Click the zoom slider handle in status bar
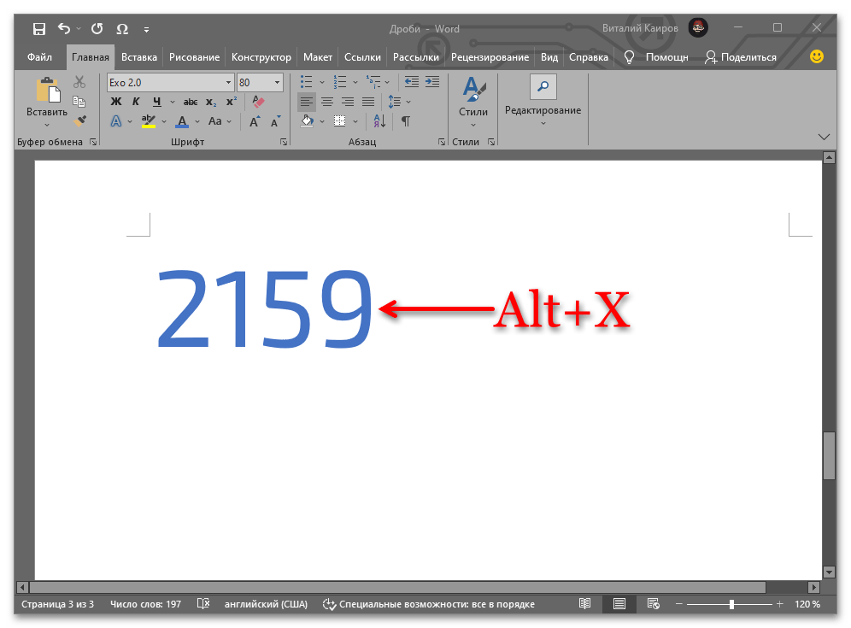 point(731,604)
